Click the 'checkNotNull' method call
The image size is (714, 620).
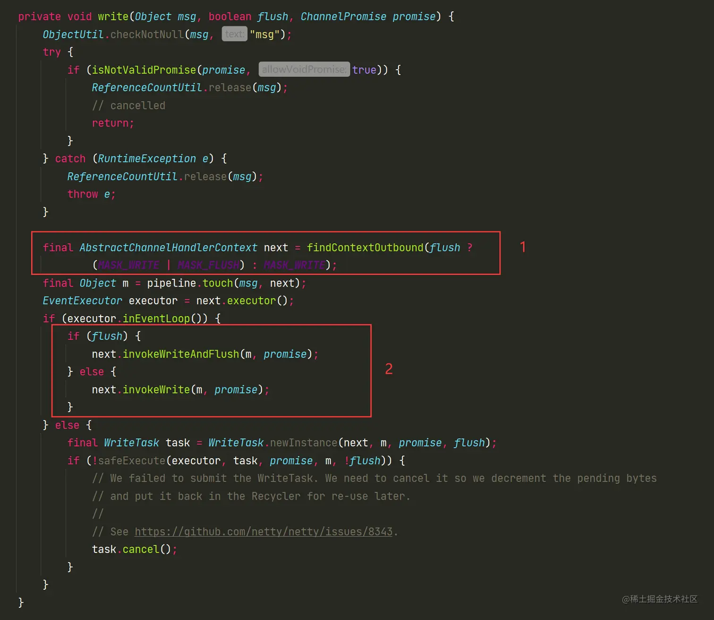click(147, 34)
